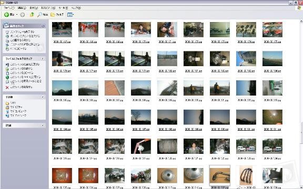Screen dimensions: 303x189
Task: Select the black claw-shaped part thumbnail
Action: click(x=246, y=175)
